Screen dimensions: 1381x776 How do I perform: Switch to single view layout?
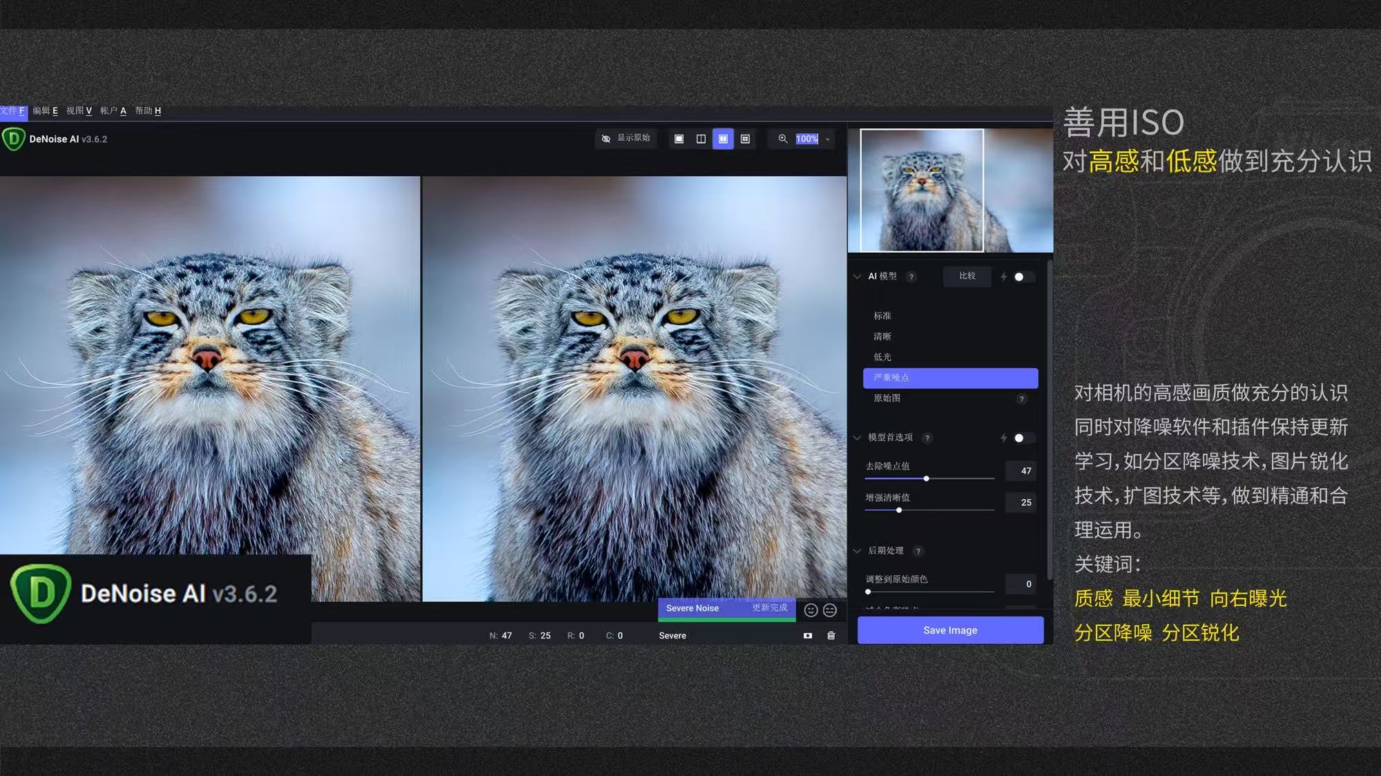point(679,139)
